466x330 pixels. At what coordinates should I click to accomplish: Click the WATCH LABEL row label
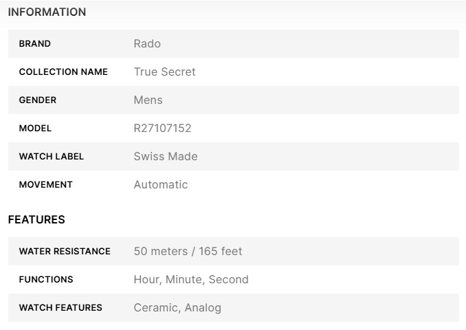coord(52,157)
